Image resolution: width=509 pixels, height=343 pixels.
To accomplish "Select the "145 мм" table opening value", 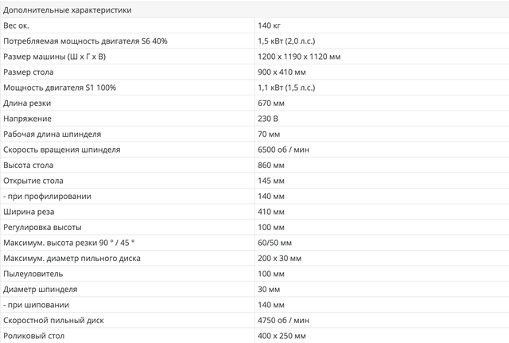I will pyautogui.click(x=272, y=181).
